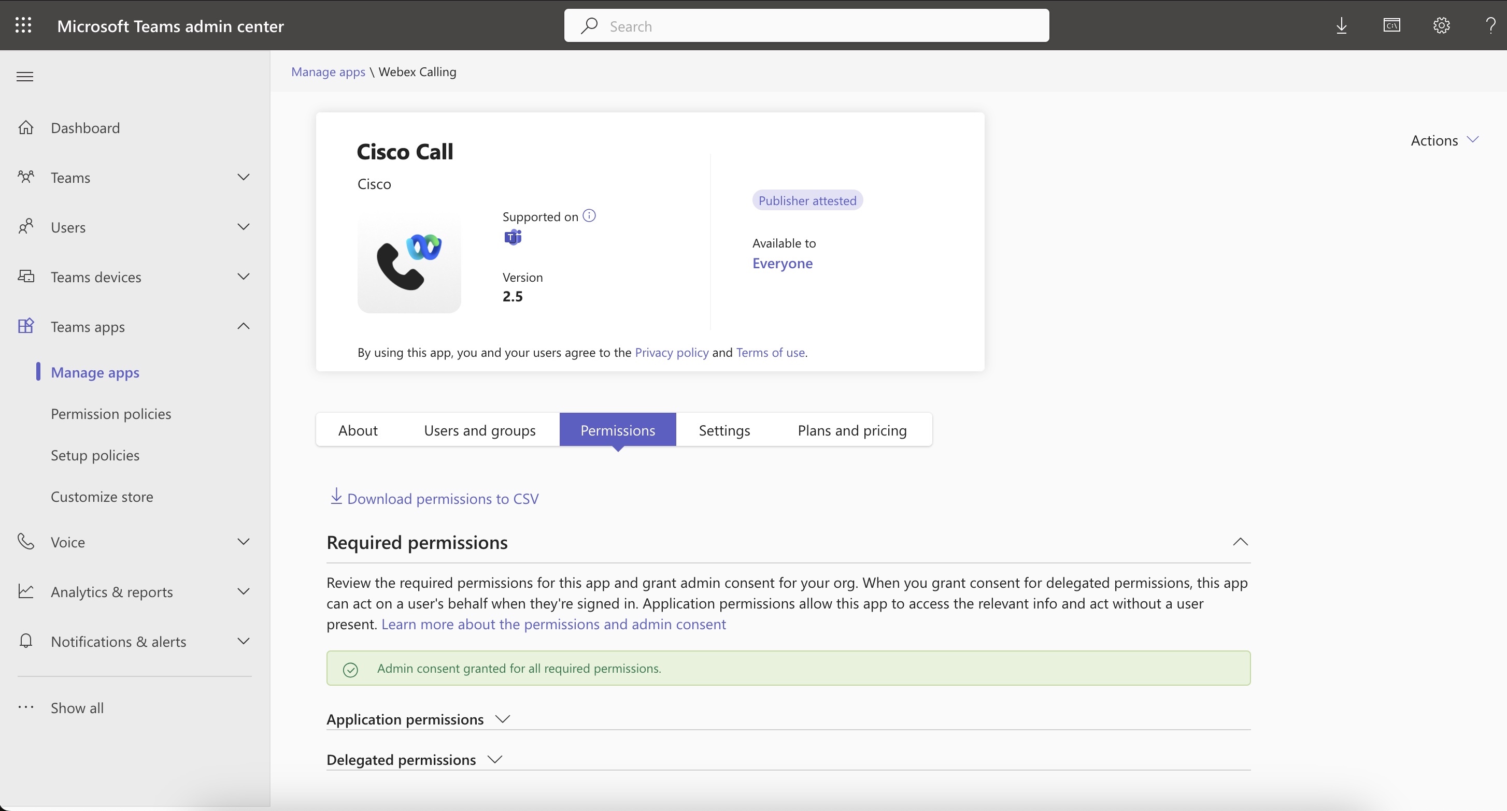Screen dimensions: 1507x811
Task: Click the download icon in the top toolbar
Action: coord(1341,25)
